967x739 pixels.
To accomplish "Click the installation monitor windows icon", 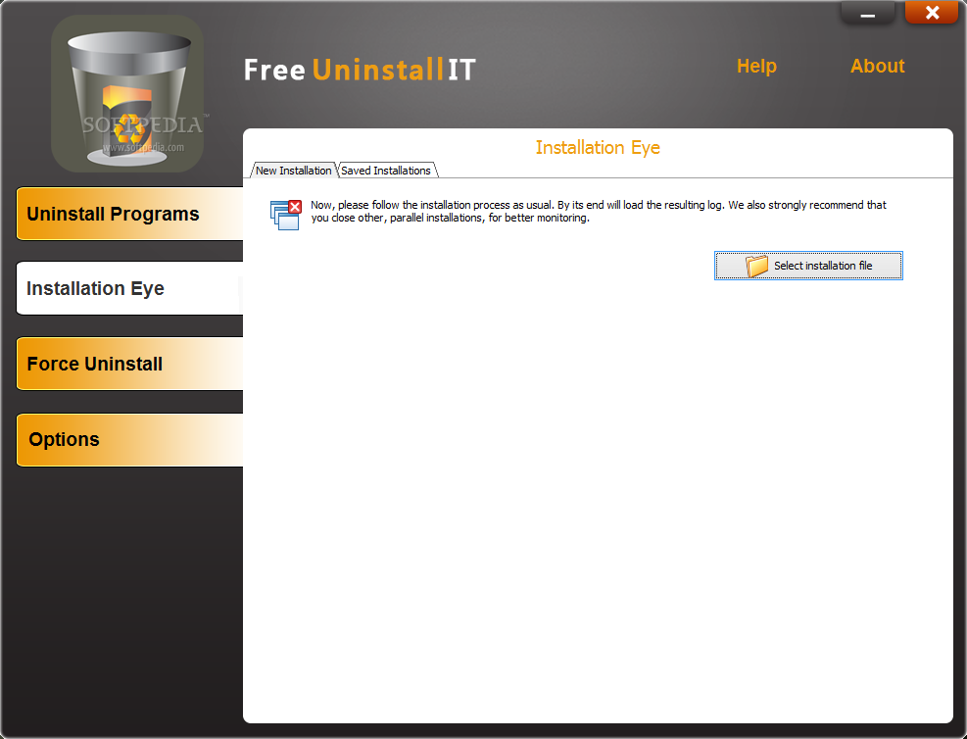I will pyautogui.click(x=285, y=215).
